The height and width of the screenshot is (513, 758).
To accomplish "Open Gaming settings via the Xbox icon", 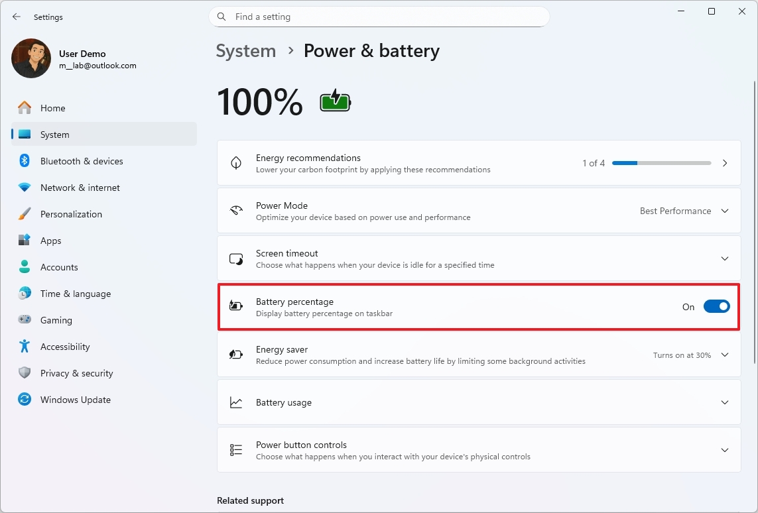I will coord(23,319).
